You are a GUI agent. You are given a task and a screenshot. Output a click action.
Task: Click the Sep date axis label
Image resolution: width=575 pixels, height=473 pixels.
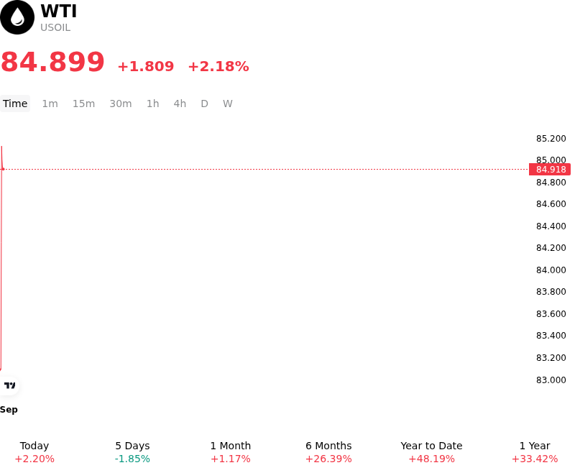(9, 410)
